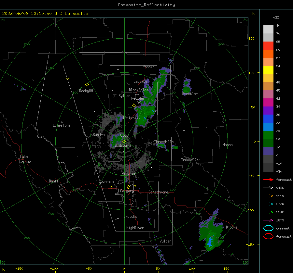Viewport: 293px width, 273px height.
Task: Click the 20 dBZ green legend swatch
Action: (x=268, y=135)
